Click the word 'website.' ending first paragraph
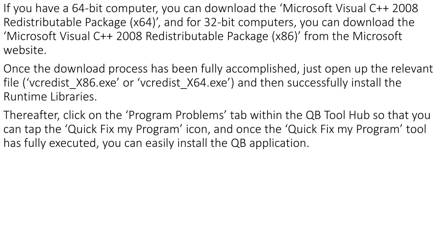Screen dimensions: 444x249 [x=25, y=50]
